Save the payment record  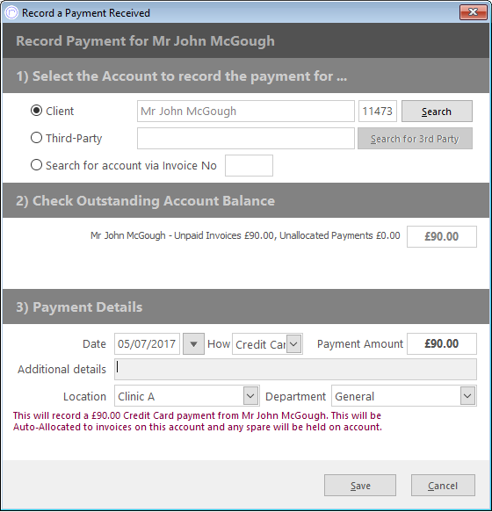(x=360, y=486)
